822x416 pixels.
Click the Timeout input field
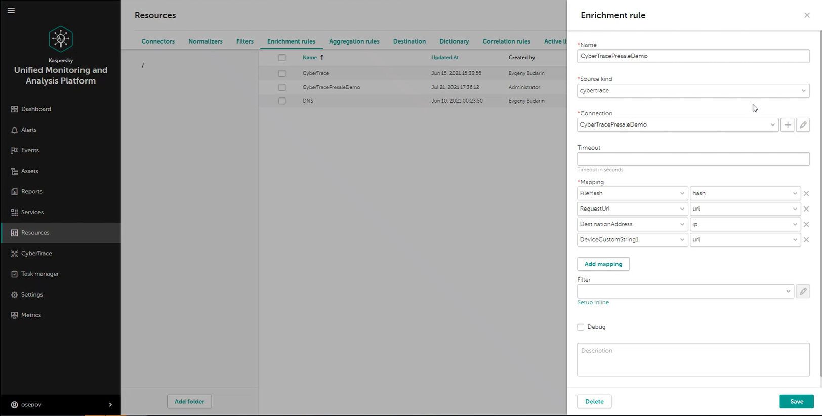pos(693,159)
